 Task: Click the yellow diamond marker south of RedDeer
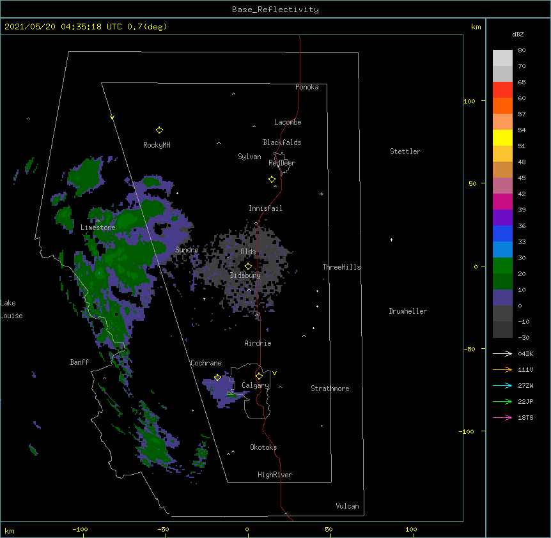click(272, 180)
